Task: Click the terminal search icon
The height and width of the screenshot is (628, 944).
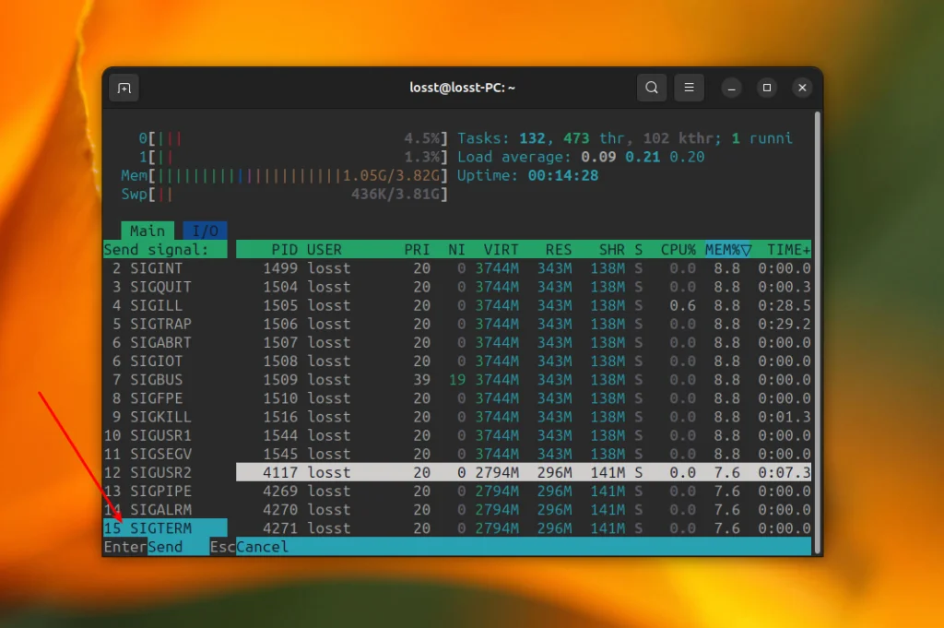Action: coord(652,88)
